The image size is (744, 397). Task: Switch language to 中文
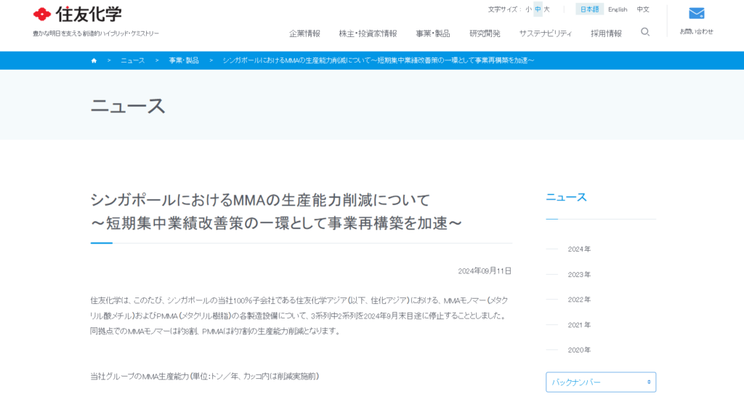pyautogui.click(x=643, y=9)
